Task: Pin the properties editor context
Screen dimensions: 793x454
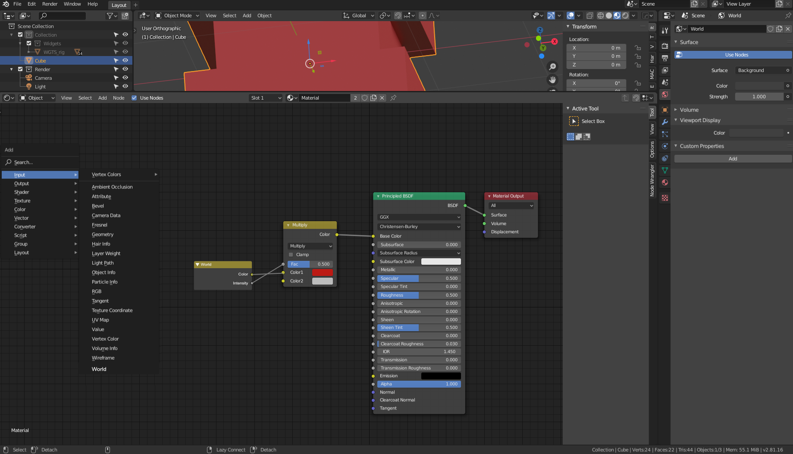Action: pos(788,16)
